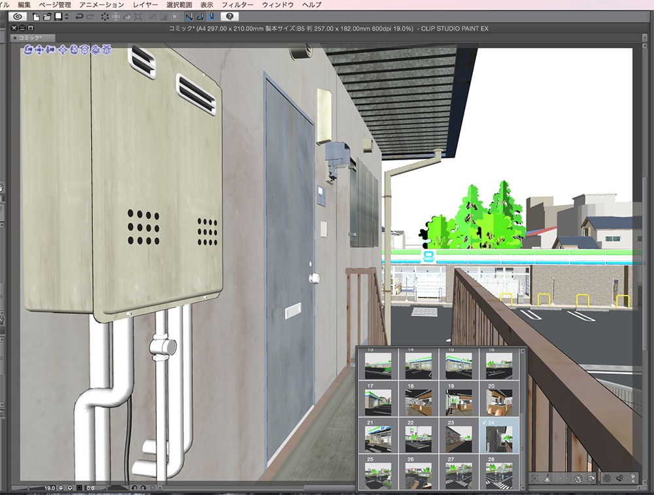The image size is (654, 495).
Task: Zoom out the canvas with minus button
Action: tap(61, 488)
